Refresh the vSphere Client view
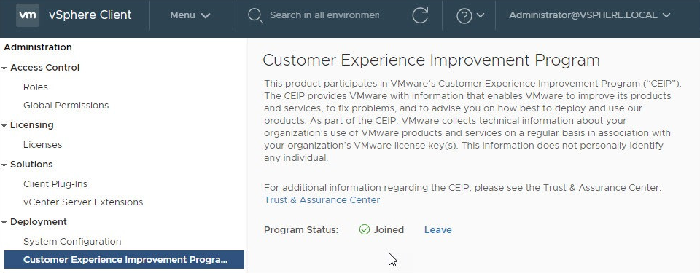Screen dimensions: 700x273 (420, 15)
